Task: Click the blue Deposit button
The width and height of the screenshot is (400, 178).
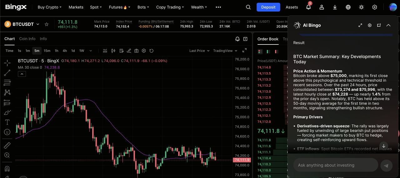Action: [268, 7]
